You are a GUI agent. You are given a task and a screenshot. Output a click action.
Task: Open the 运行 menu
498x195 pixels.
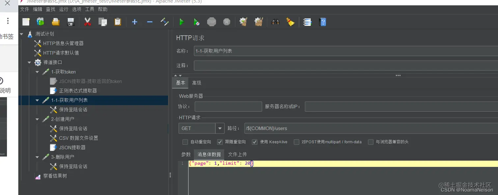pyautogui.click(x=63, y=9)
